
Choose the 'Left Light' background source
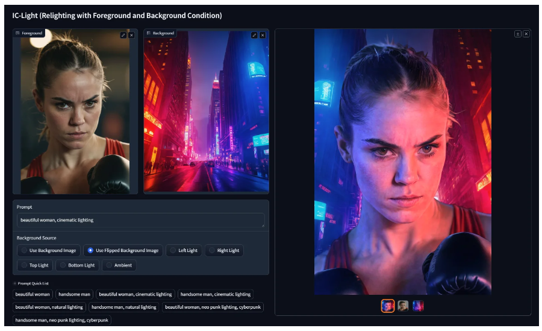[184, 250]
